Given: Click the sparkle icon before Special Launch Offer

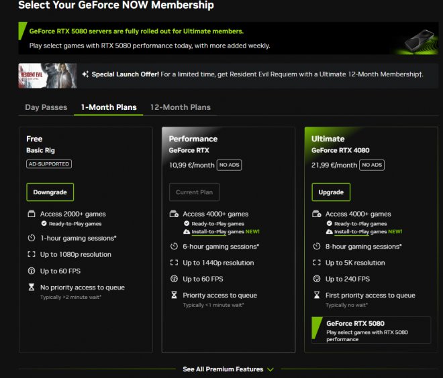Looking at the screenshot, I should coord(85,74).
